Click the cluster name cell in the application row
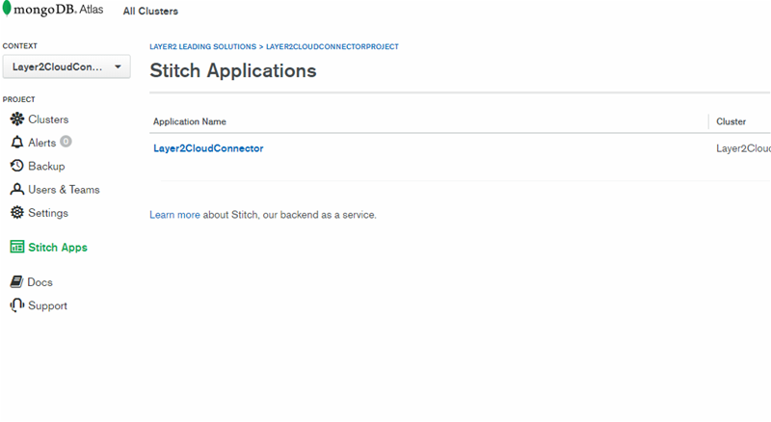This screenshot has width=771, height=422. point(743,148)
